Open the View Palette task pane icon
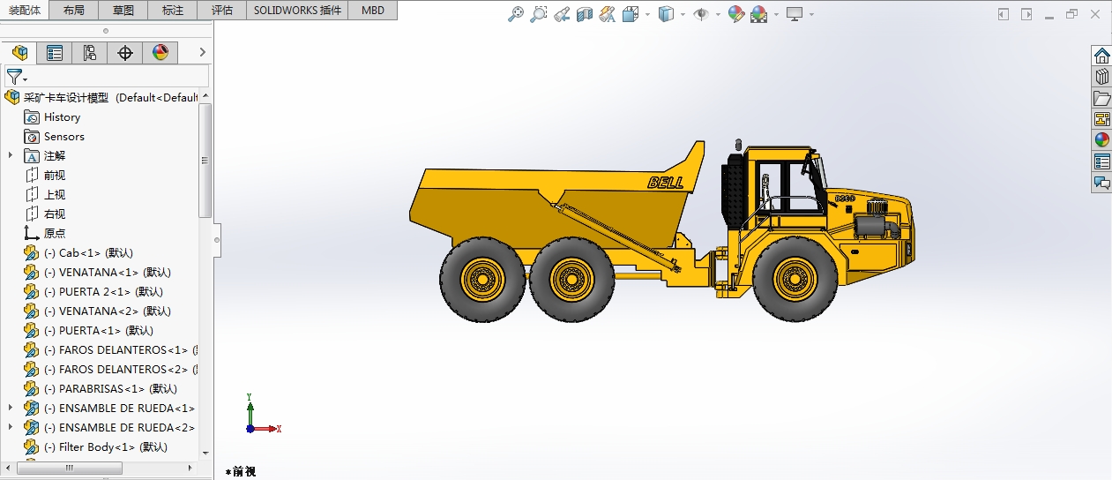This screenshot has height=480, width=1112. pyautogui.click(x=1101, y=119)
